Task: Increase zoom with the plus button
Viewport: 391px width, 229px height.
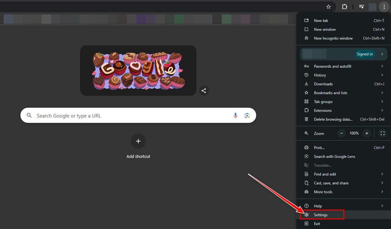Action: click(367, 133)
